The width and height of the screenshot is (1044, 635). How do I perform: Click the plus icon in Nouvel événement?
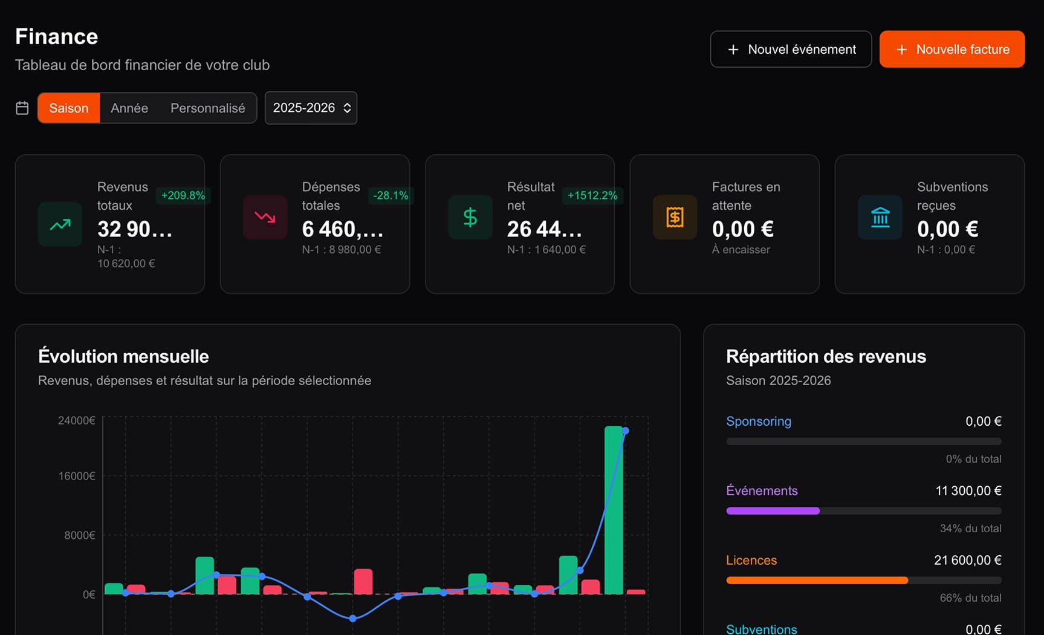(x=734, y=49)
